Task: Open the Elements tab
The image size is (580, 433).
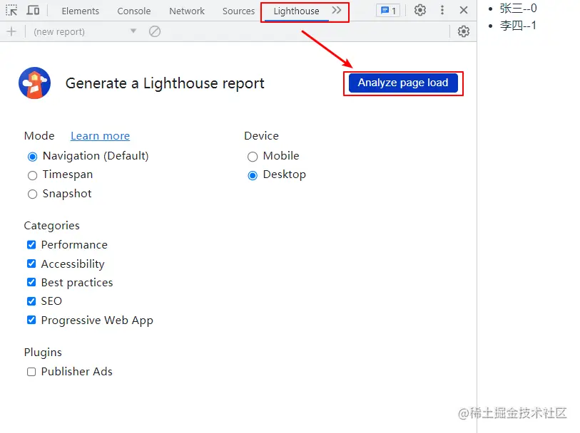Action: click(81, 11)
